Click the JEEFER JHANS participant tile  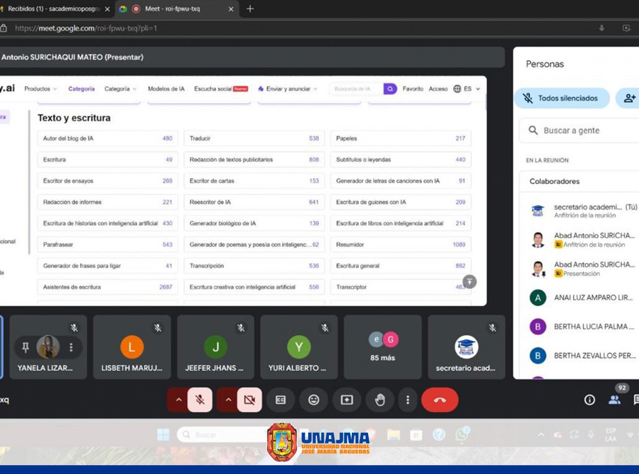[x=215, y=347]
